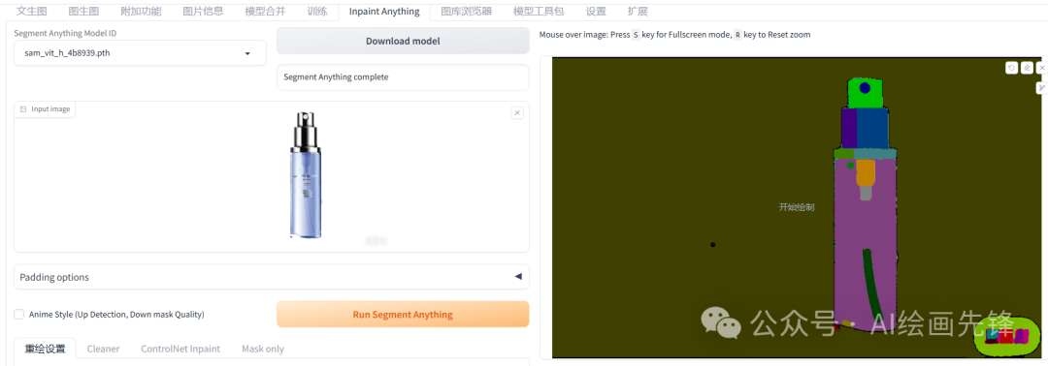Click the perfume bottle input image
Viewport: 1048px width, 366px height.
pos(306,175)
